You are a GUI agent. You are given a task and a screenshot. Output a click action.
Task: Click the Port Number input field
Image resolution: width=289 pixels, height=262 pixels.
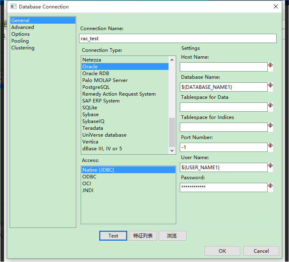point(224,147)
